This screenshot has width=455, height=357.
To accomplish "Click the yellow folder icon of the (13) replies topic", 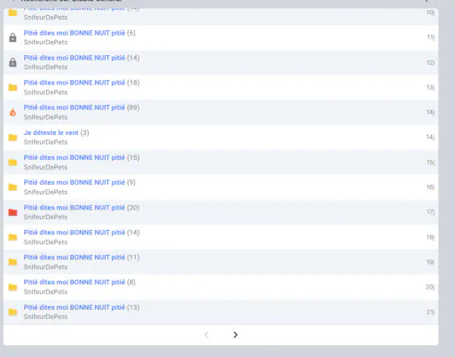I will click(12, 312).
